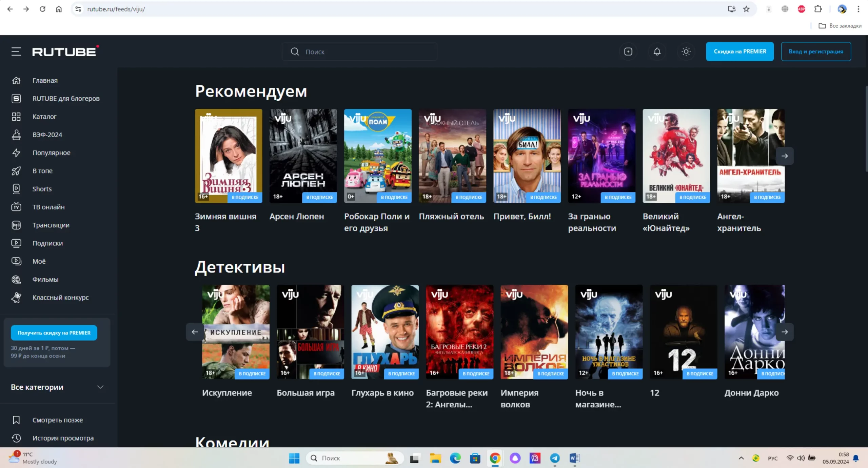Click Получить скидку на PREMIER button

tap(54, 333)
